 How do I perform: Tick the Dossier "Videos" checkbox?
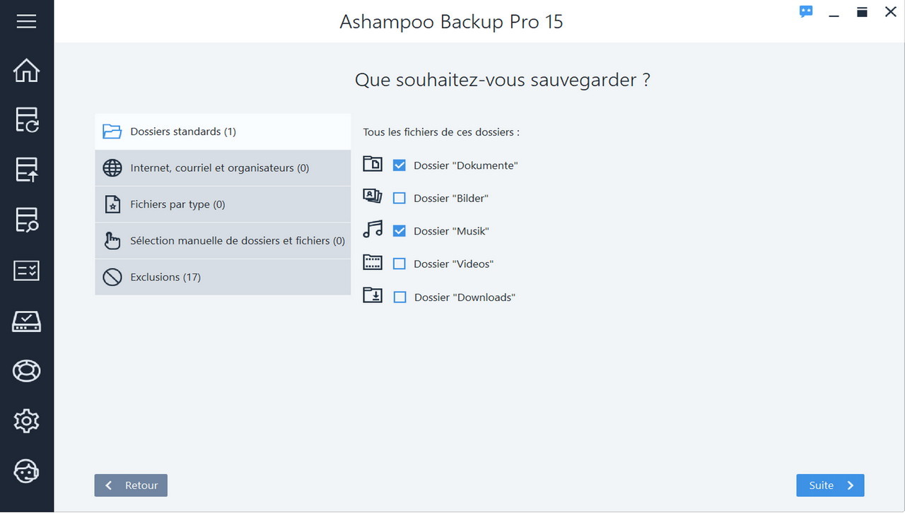[399, 264]
